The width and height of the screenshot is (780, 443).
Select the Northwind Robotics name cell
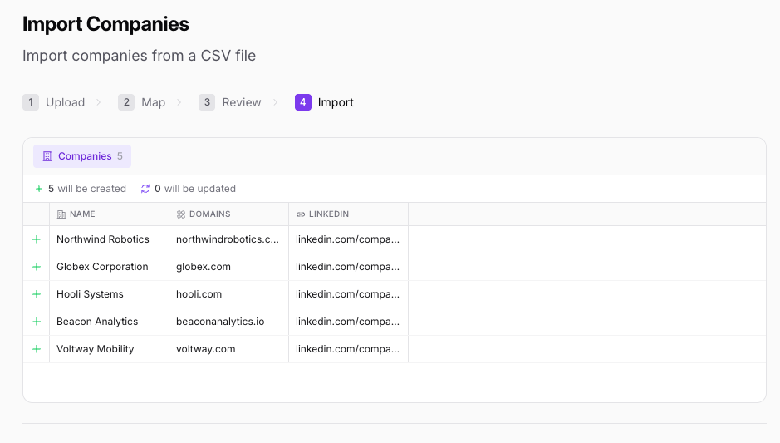click(x=110, y=239)
